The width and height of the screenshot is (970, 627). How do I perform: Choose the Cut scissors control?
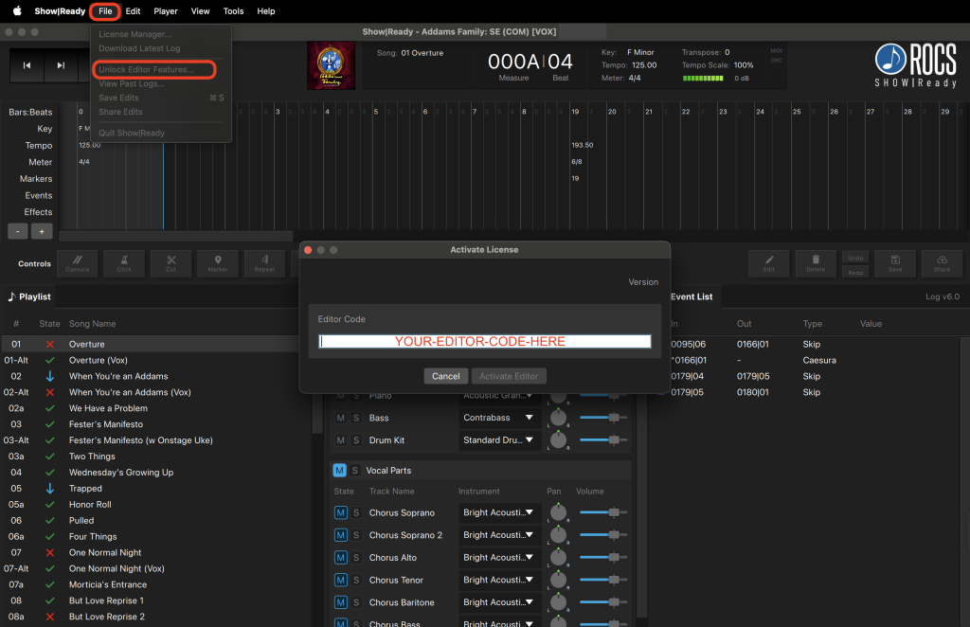pos(171,262)
